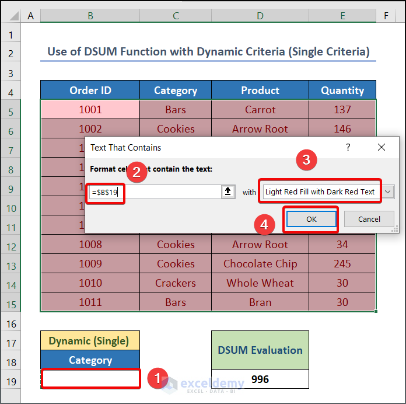Select column B header
This screenshot has height=404, width=406.
click(x=90, y=16)
